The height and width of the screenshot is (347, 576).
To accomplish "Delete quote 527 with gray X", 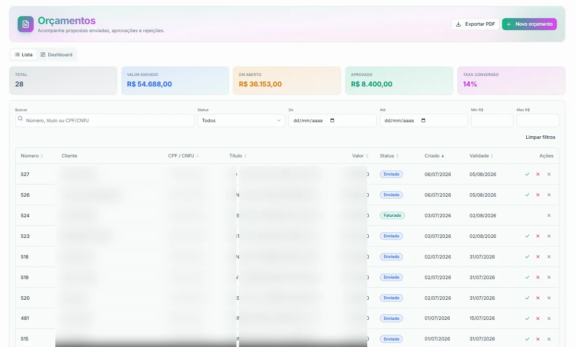I will (549, 175).
